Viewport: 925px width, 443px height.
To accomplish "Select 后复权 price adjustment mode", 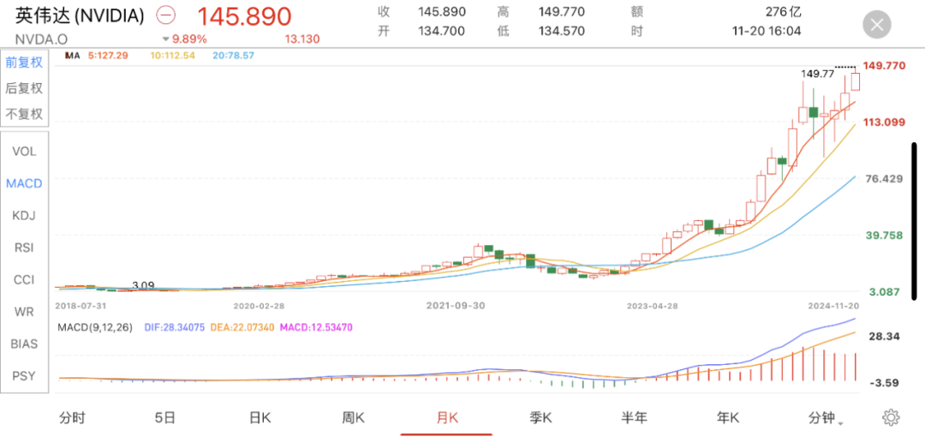I will pos(24,88).
